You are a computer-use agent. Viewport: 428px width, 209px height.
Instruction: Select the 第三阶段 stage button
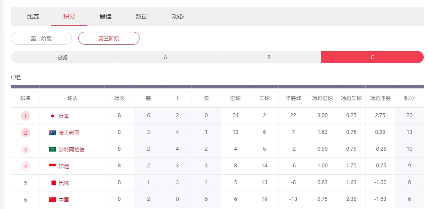pyautogui.click(x=109, y=38)
